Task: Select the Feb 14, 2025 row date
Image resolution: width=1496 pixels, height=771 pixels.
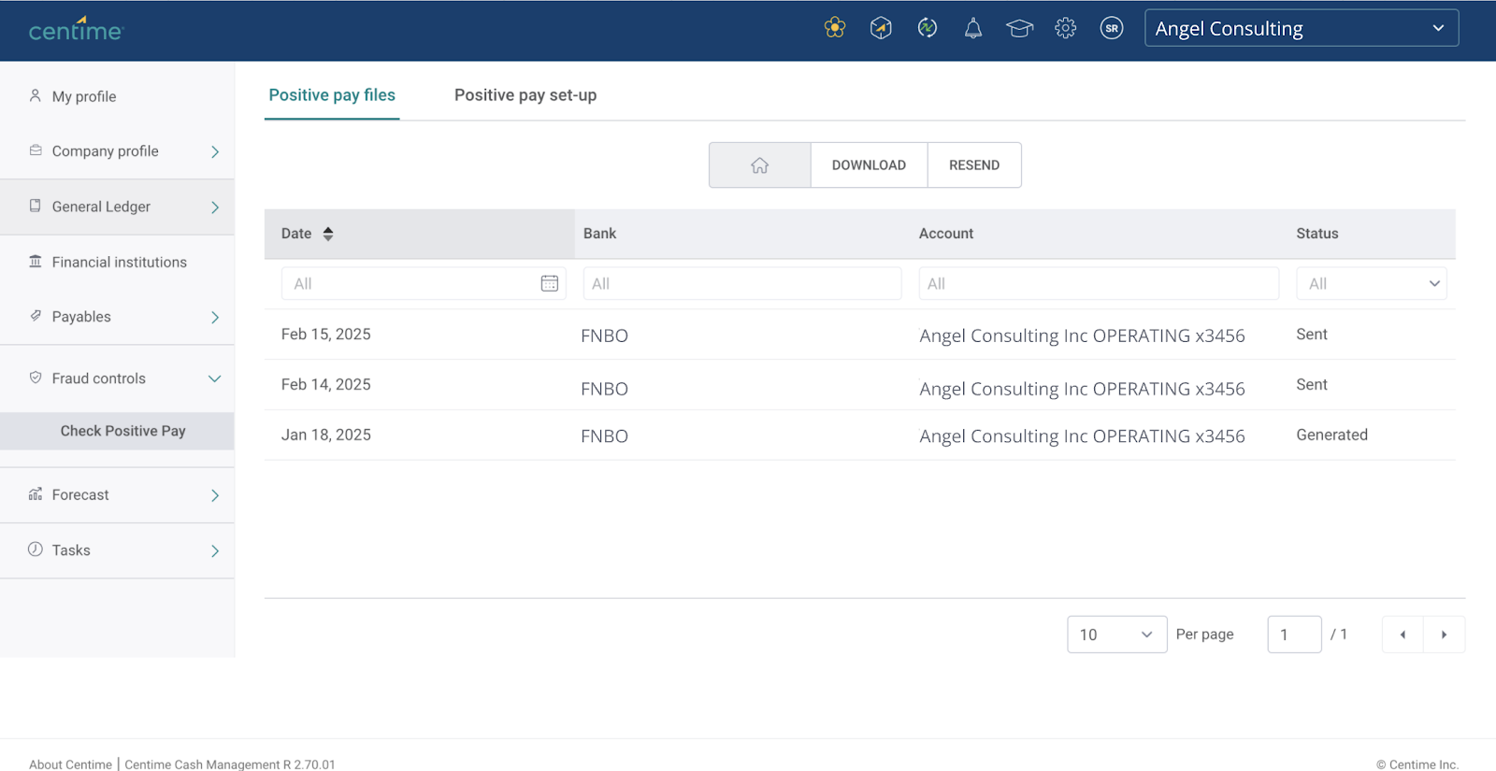Action: click(326, 385)
